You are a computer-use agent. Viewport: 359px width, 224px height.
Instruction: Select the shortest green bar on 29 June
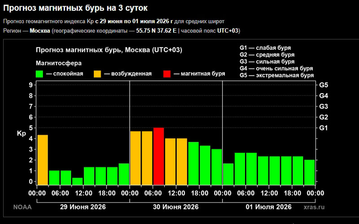click(x=78, y=181)
